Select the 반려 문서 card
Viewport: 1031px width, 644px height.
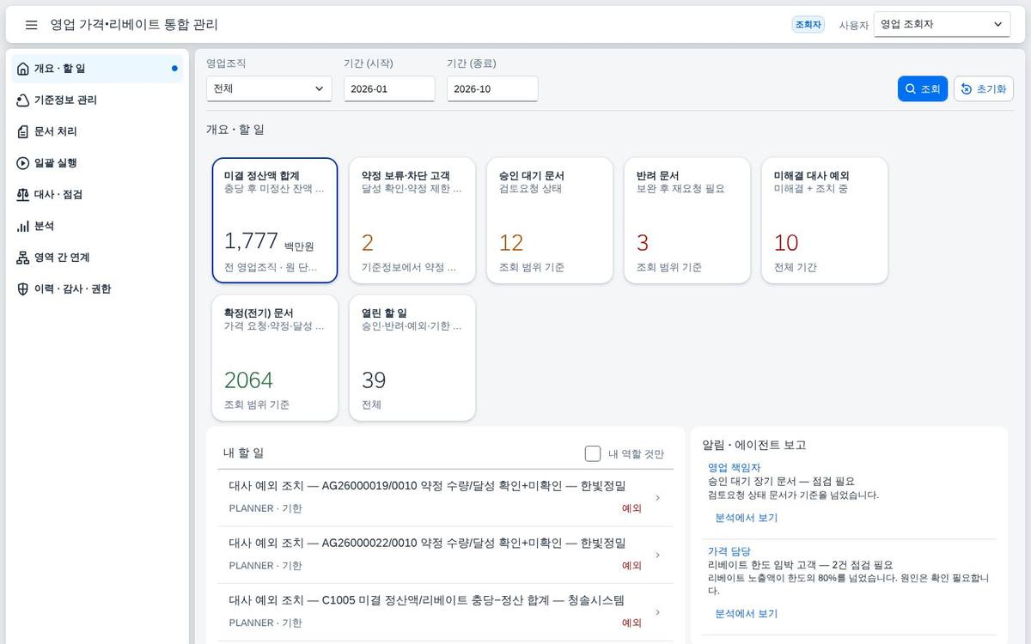[687, 221]
